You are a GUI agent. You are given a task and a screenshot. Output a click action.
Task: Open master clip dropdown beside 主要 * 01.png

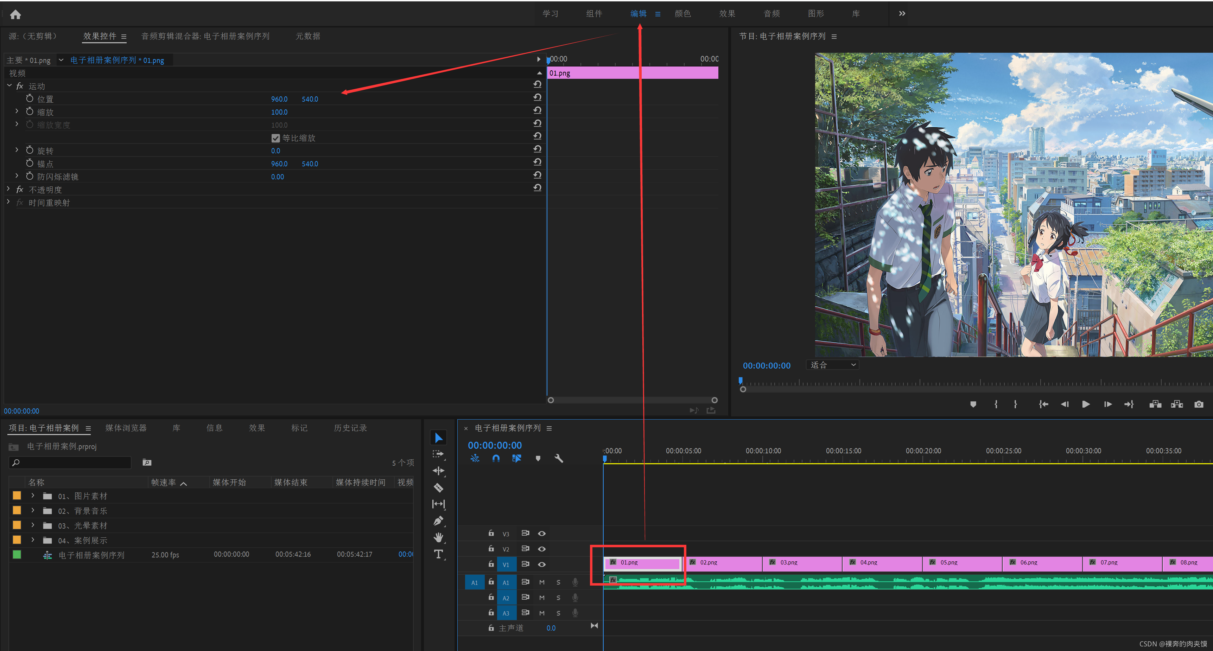(x=61, y=60)
